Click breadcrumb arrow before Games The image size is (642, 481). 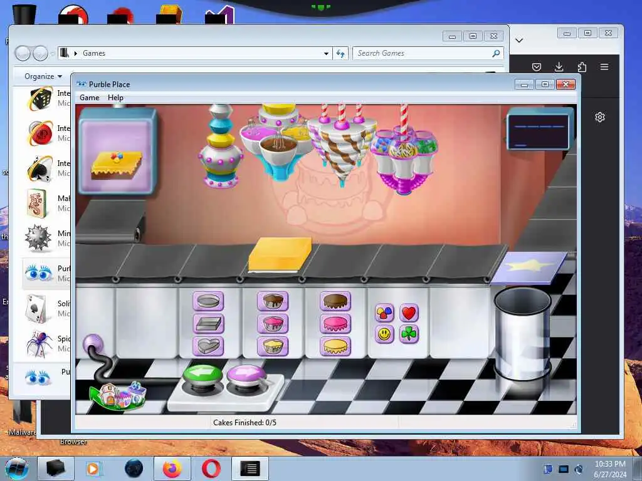tap(75, 53)
